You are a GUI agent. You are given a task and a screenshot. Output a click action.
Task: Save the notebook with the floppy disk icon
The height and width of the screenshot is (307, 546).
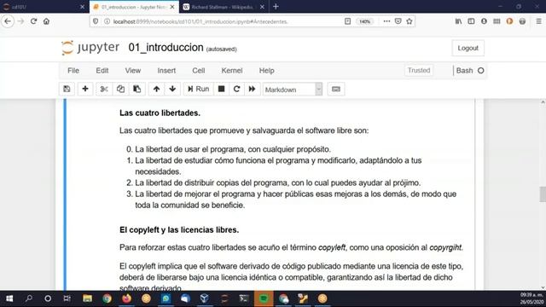click(x=67, y=89)
